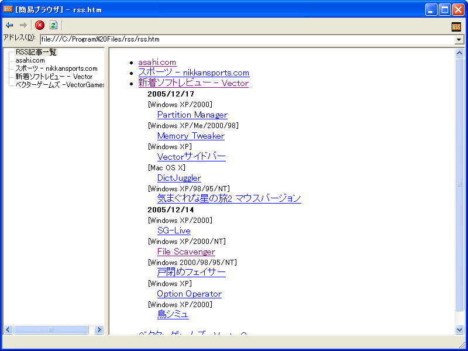Open the asahi.com link in the page

(157, 62)
